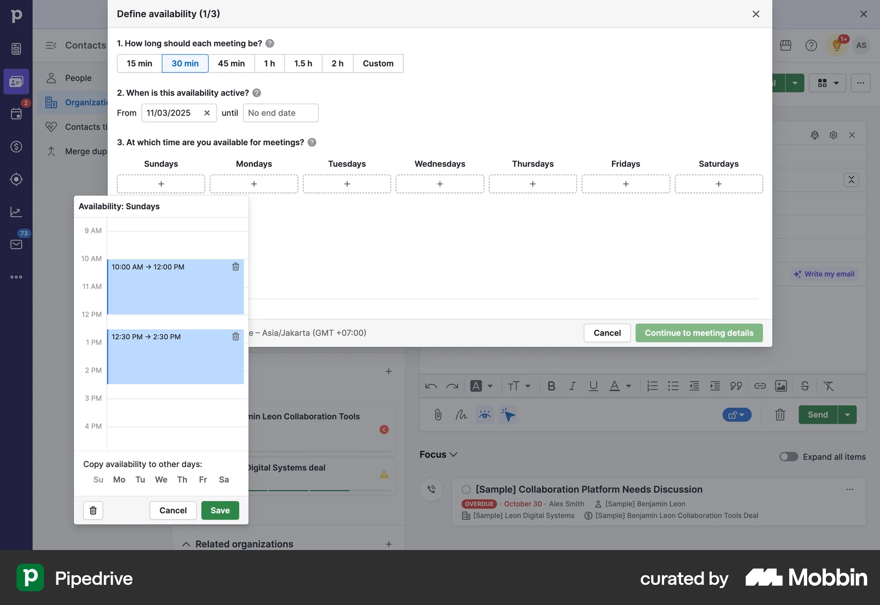Screen dimensions: 880x605
Task: Open the Send button dropdown
Action: point(847,414)
